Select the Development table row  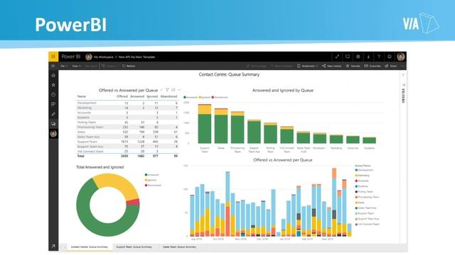[x=127, y=103]
